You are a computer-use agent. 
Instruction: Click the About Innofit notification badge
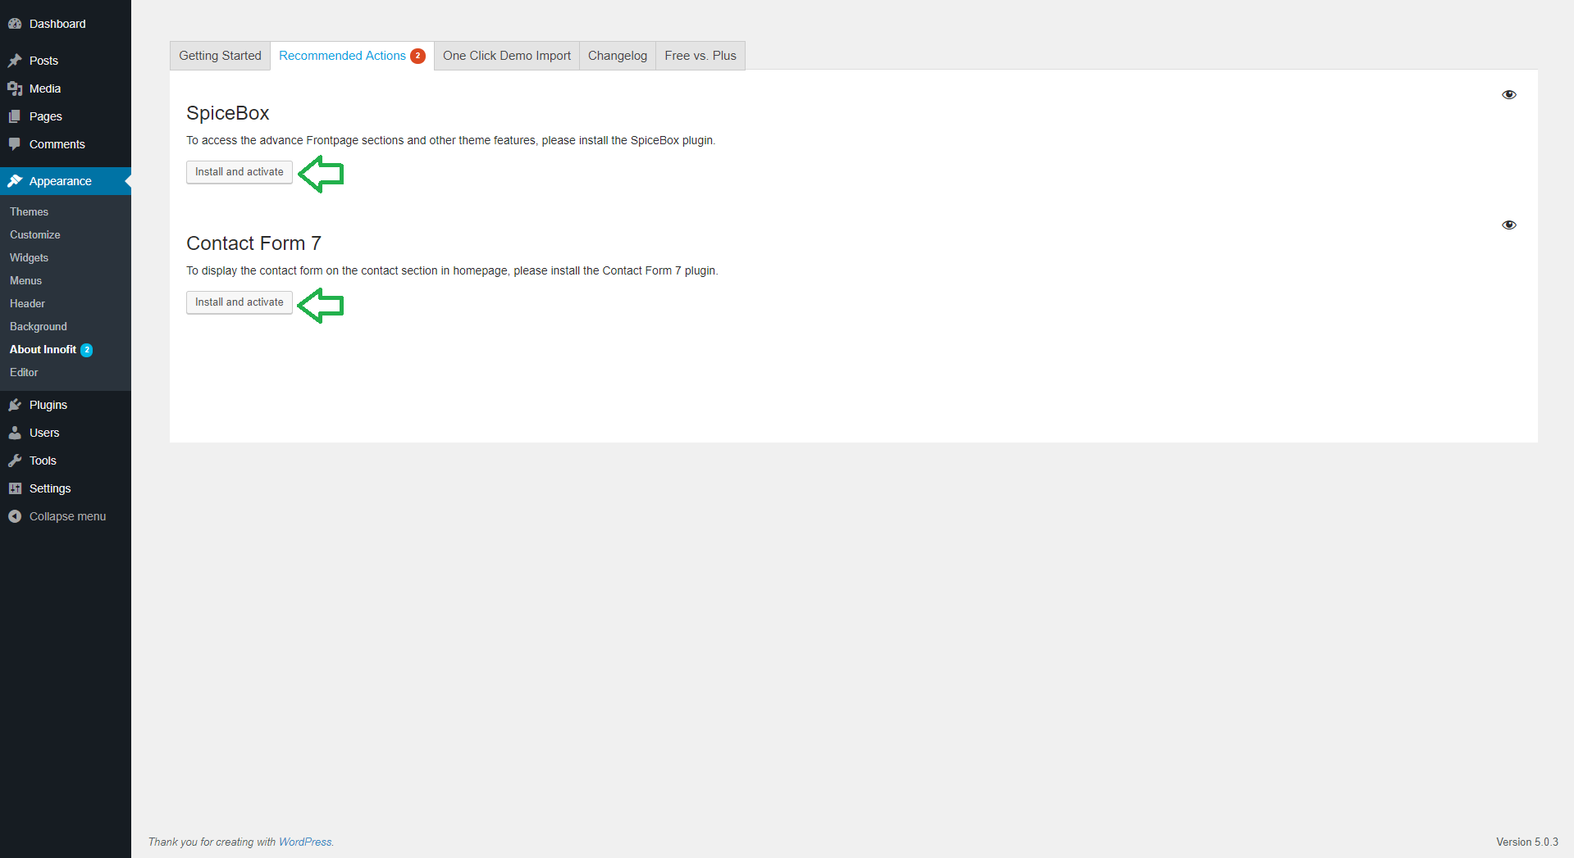[87, 350]
